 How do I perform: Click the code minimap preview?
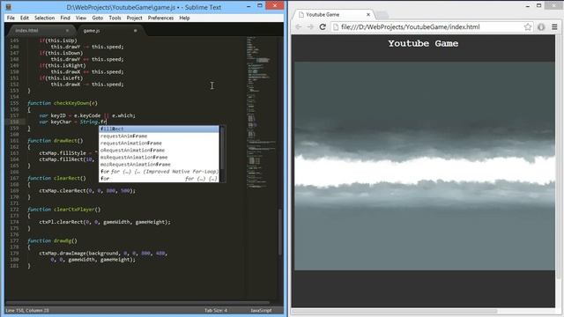coord(262,112)
